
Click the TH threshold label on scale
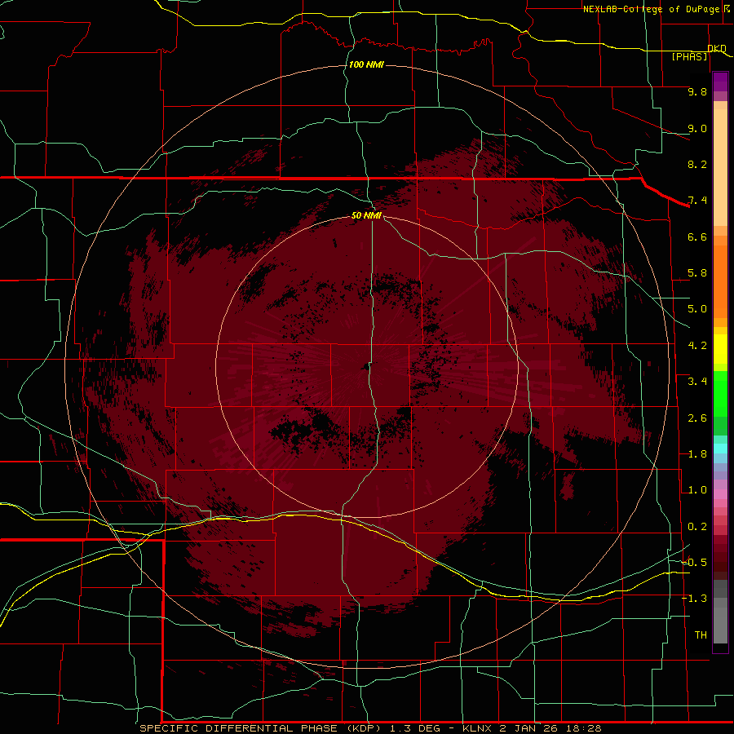click(701, 635)
